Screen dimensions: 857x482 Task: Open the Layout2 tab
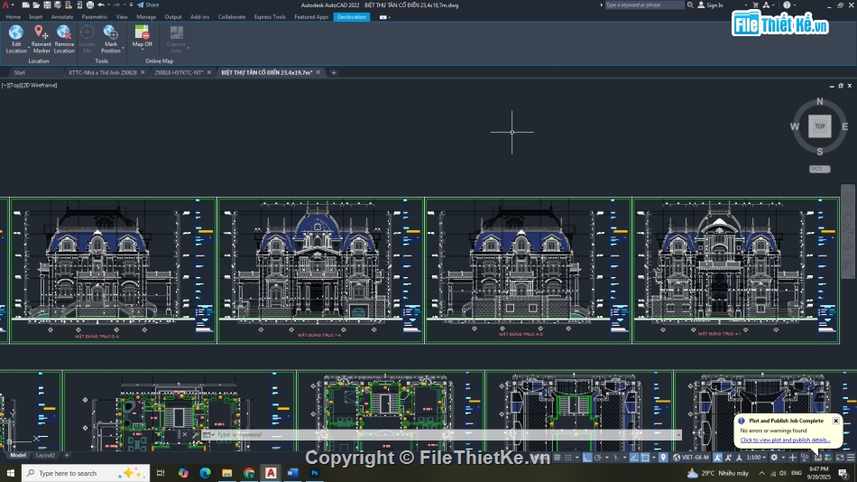45,455
